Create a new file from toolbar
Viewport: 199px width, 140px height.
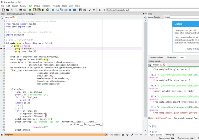(4, 10)
